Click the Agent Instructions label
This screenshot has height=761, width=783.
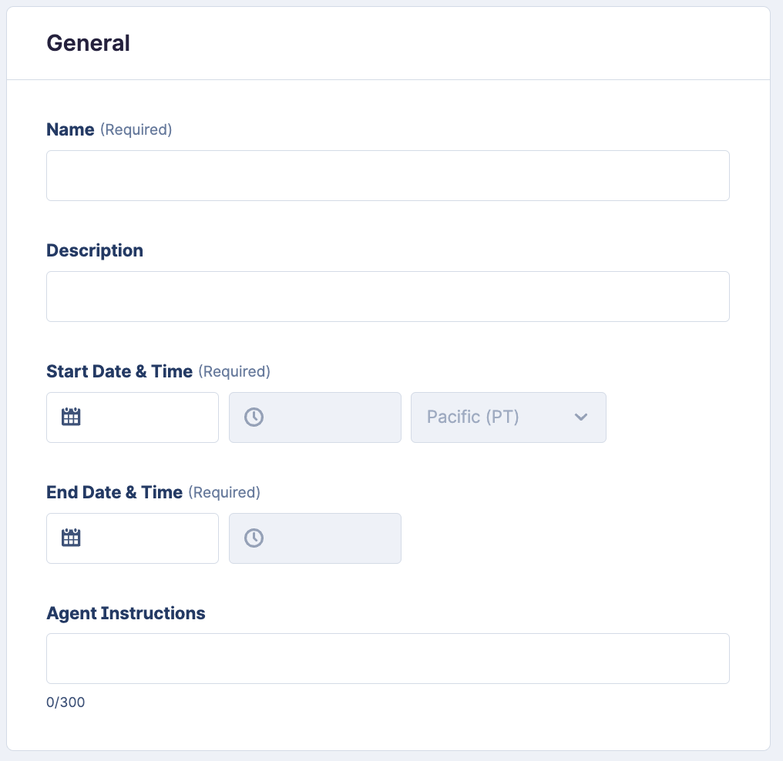coord(126,613)
